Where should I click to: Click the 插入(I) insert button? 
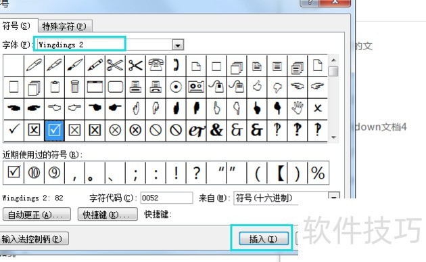263,238
